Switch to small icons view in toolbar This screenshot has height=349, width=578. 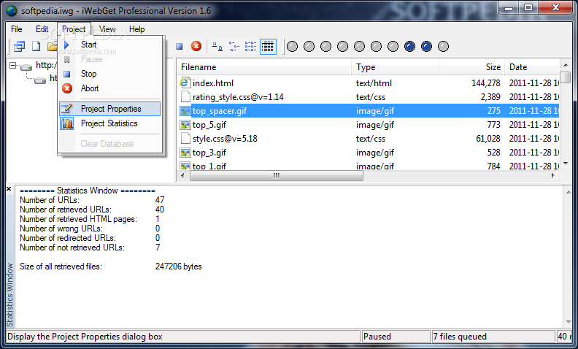[234, 47]
